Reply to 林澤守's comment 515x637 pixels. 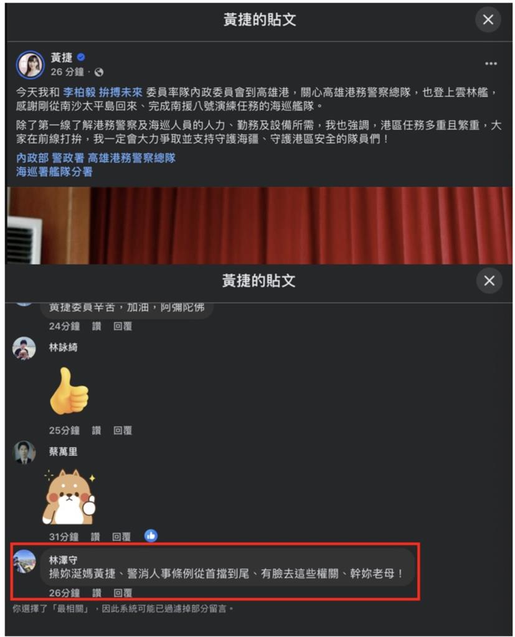pyautogui.click(x=123, y=593)
